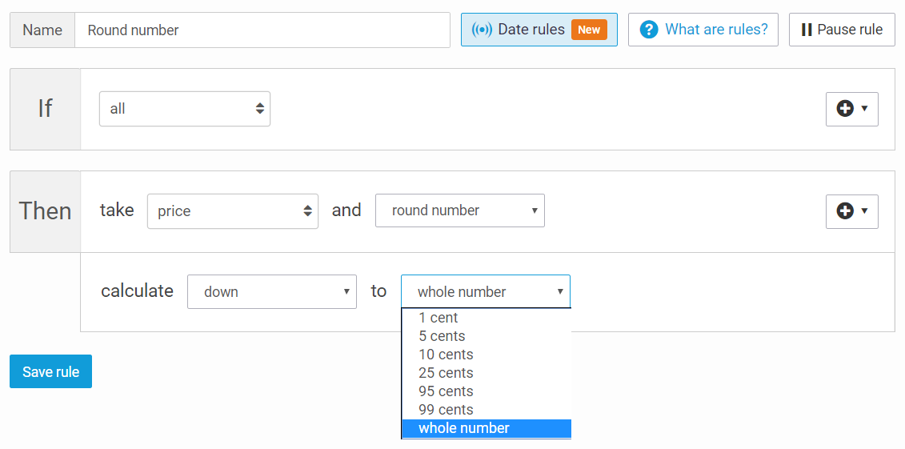The image size is (905, 449).
Task: Click the question mark help icon
Action: click(648, 30)
